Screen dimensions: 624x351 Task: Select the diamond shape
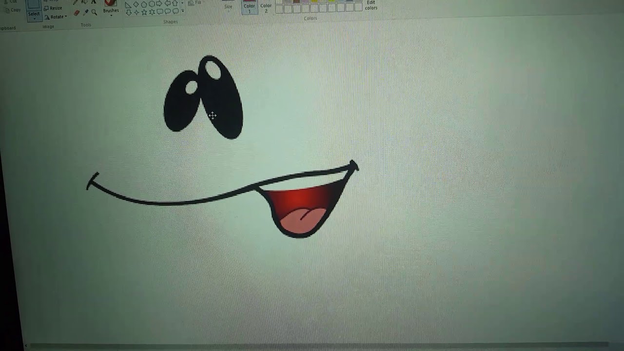tap(136, 4)
